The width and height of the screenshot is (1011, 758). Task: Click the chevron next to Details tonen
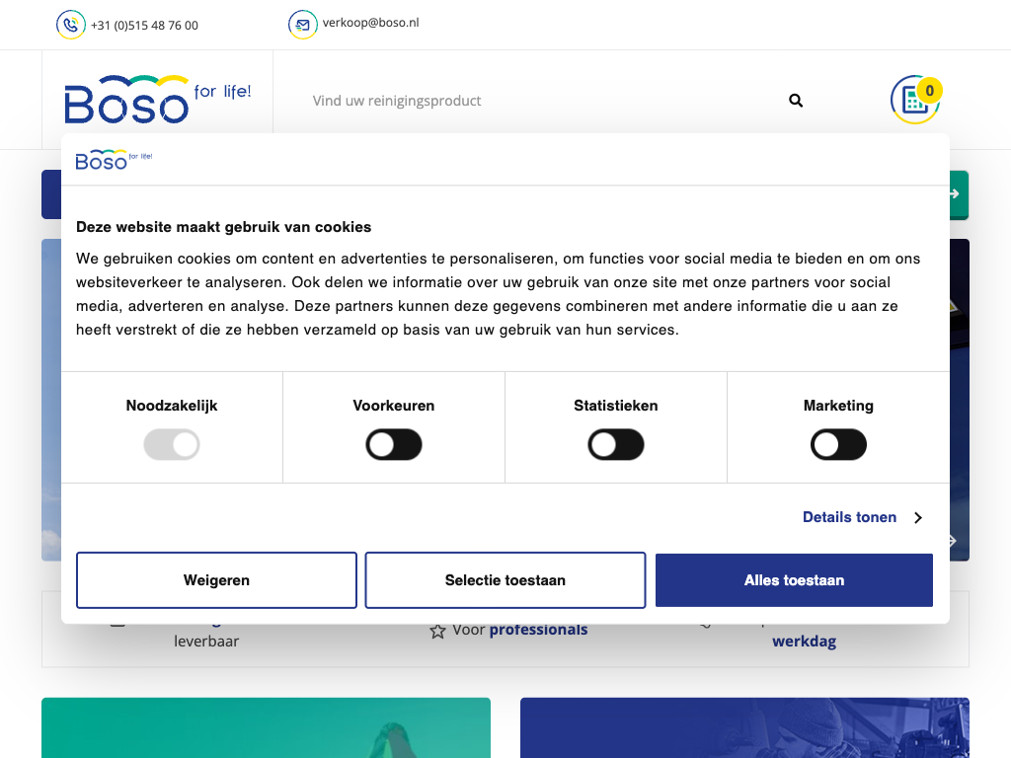(917, 518)
